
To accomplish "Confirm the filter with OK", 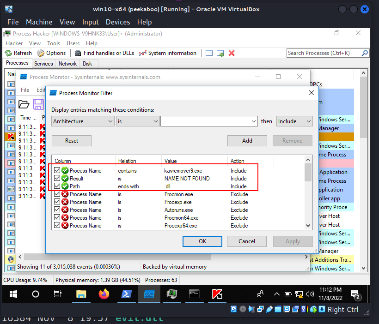I will [x=202, y=241].
